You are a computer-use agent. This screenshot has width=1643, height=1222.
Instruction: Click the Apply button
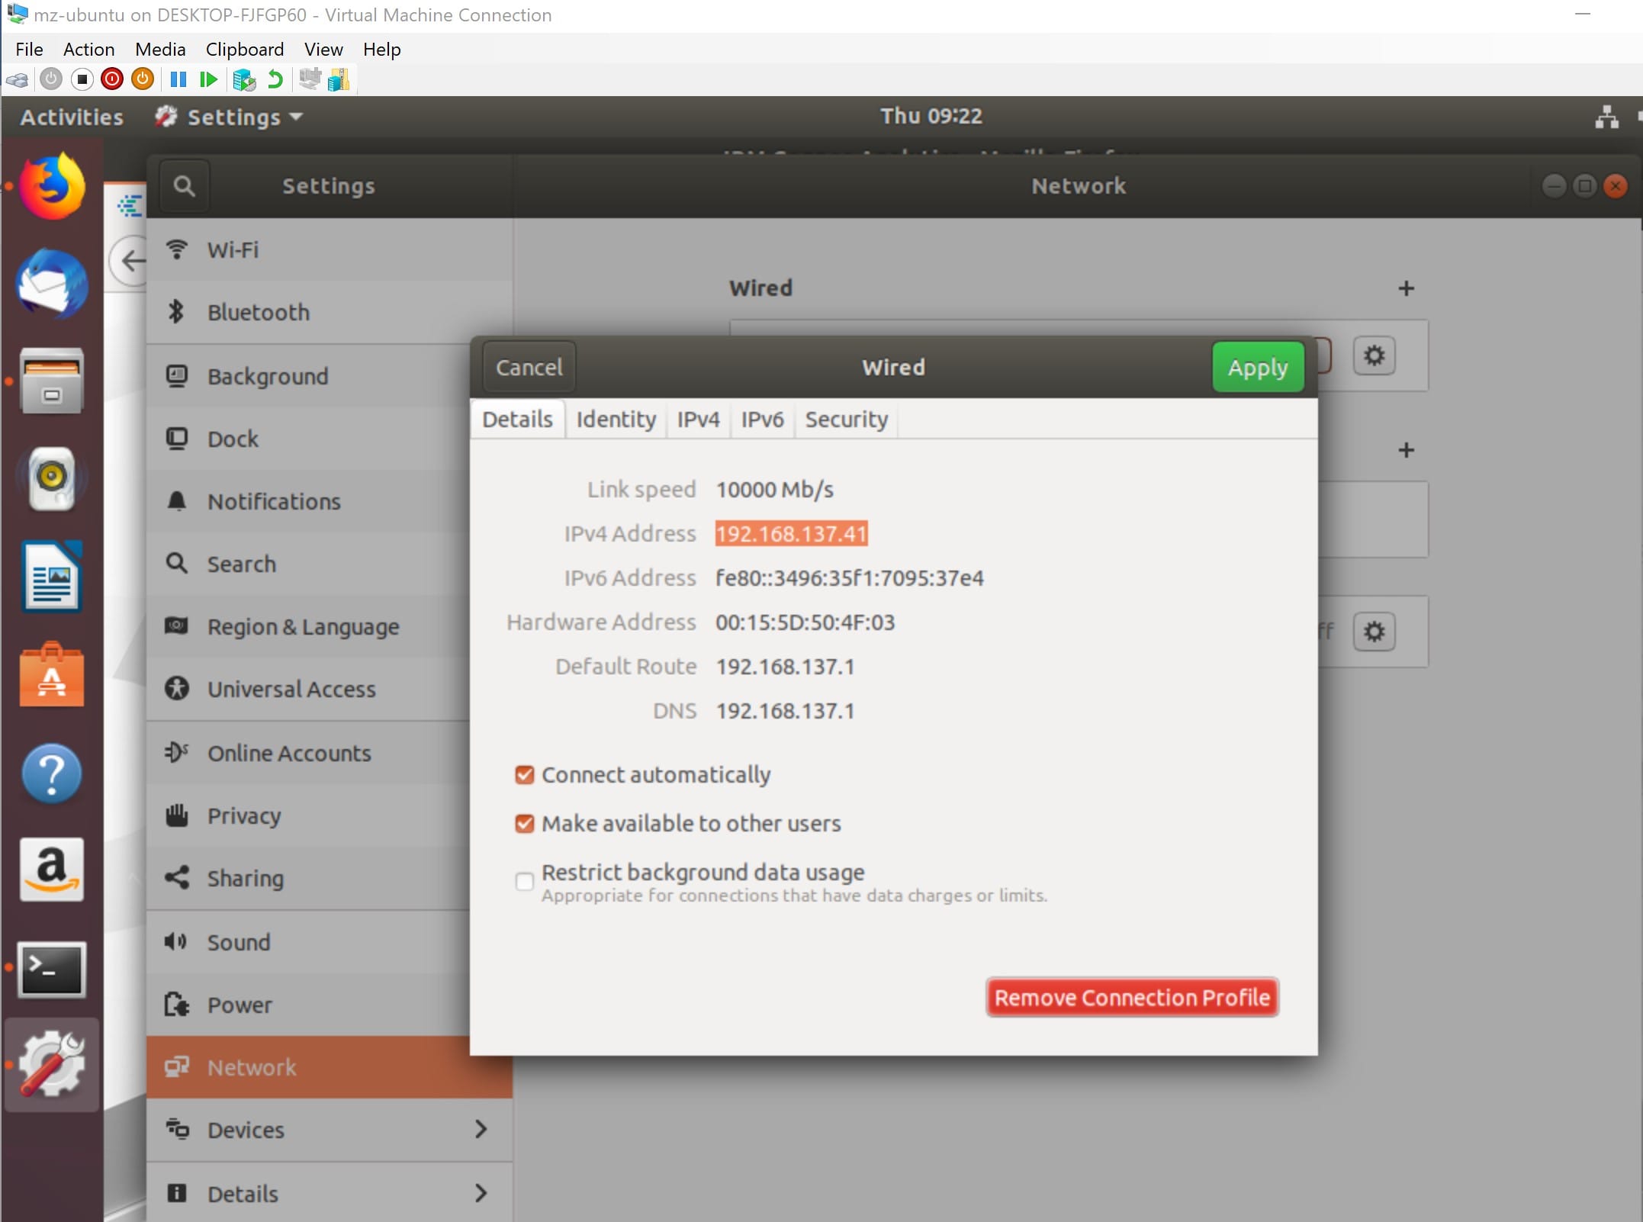tap(1256, 367)
